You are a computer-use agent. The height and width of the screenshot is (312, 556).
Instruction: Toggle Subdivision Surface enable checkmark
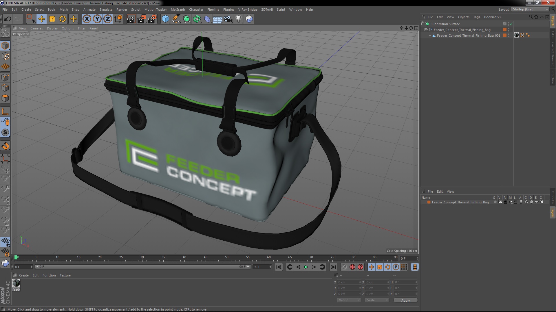click(511, 24)
